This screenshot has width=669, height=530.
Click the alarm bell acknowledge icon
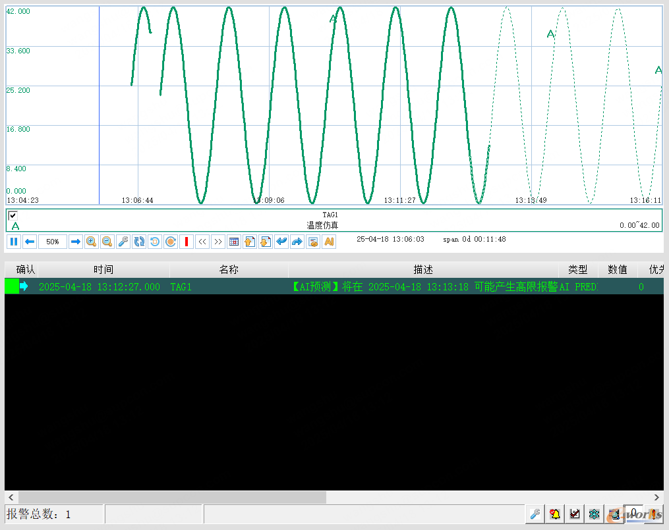pyautogui.click(x=555, y=514)
